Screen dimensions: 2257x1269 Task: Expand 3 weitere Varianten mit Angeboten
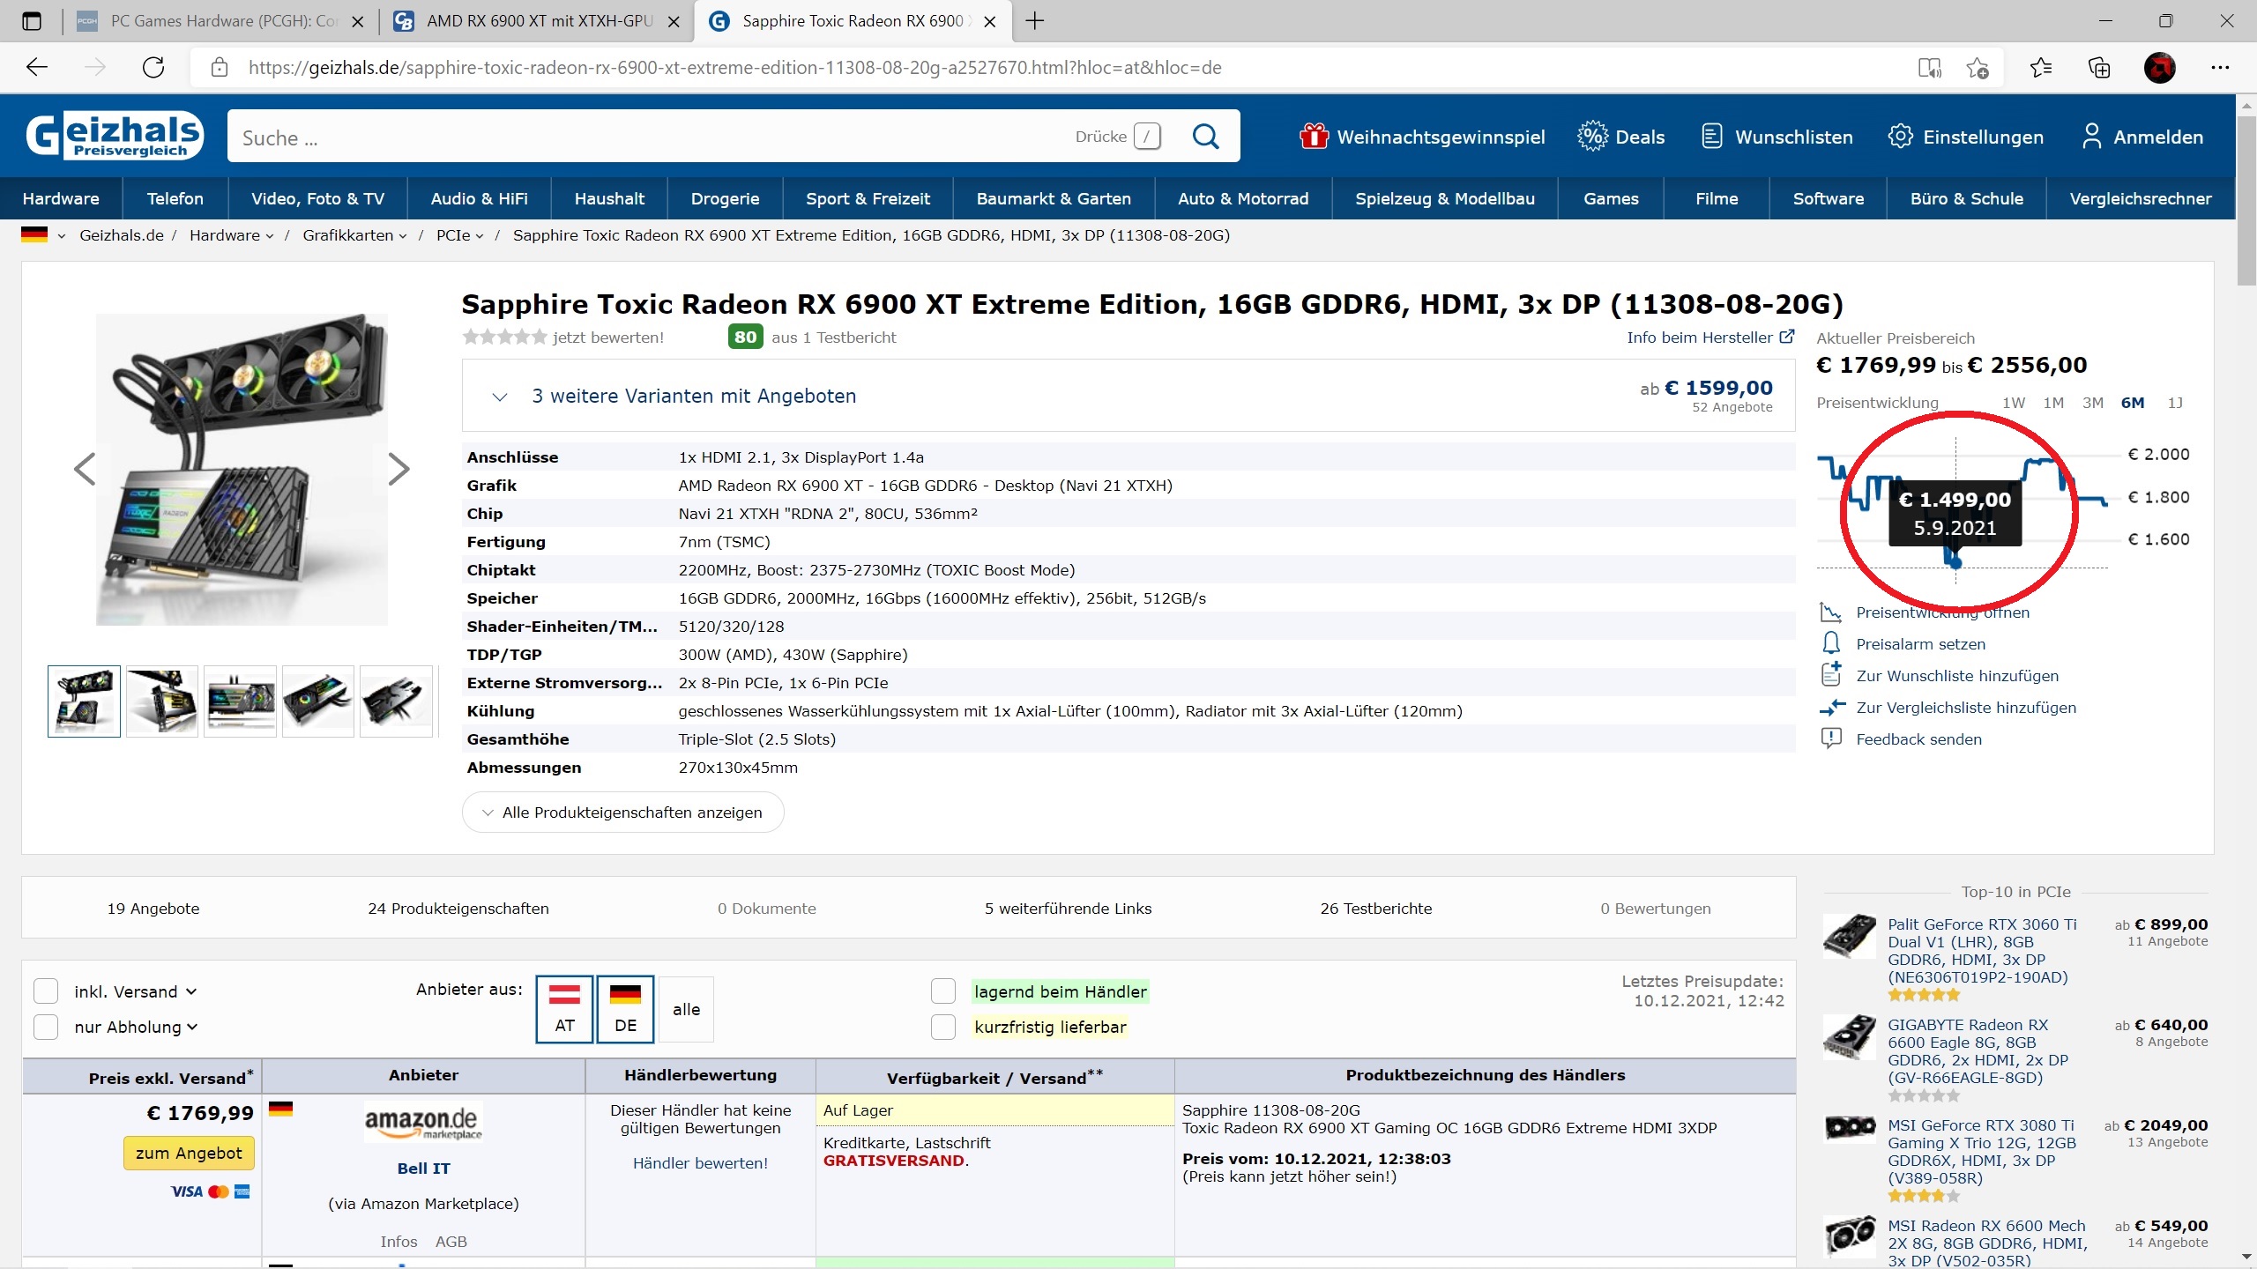click(x=693, y=397)
